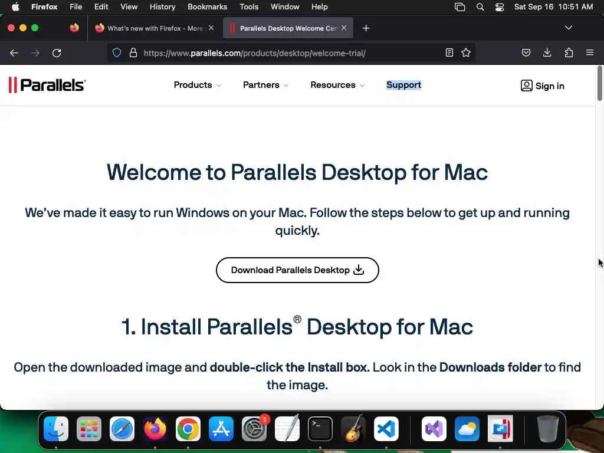The image size is (604, 453).
Task: Open the Save to Pocket icon
Action: click(526, 52)
